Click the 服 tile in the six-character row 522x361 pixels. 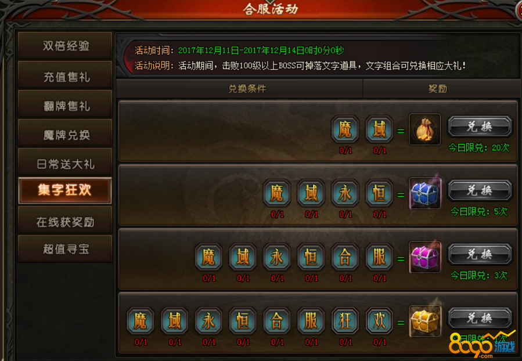pos(379,257)
